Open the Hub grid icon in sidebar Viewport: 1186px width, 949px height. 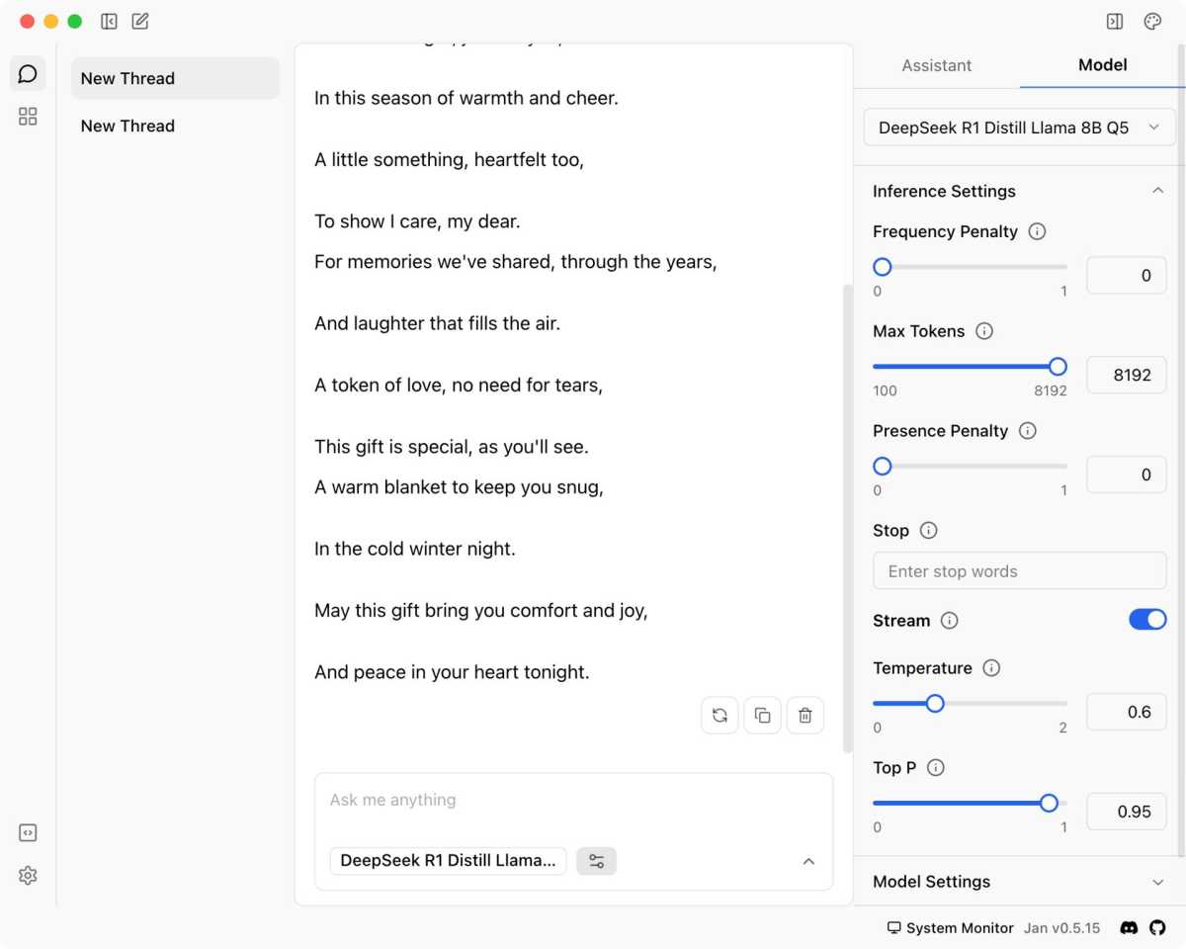point(28,117)
